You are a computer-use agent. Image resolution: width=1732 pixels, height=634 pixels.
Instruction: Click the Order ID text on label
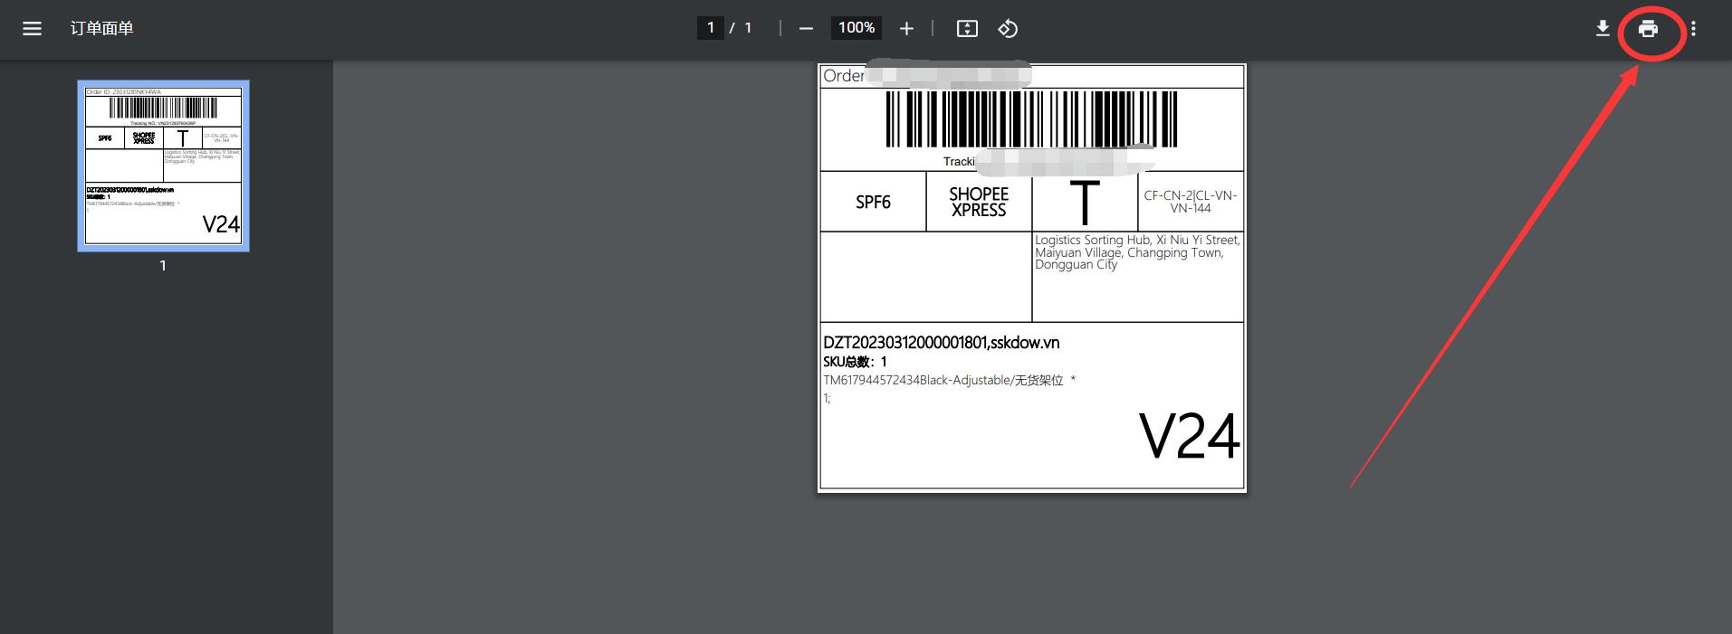844,76
